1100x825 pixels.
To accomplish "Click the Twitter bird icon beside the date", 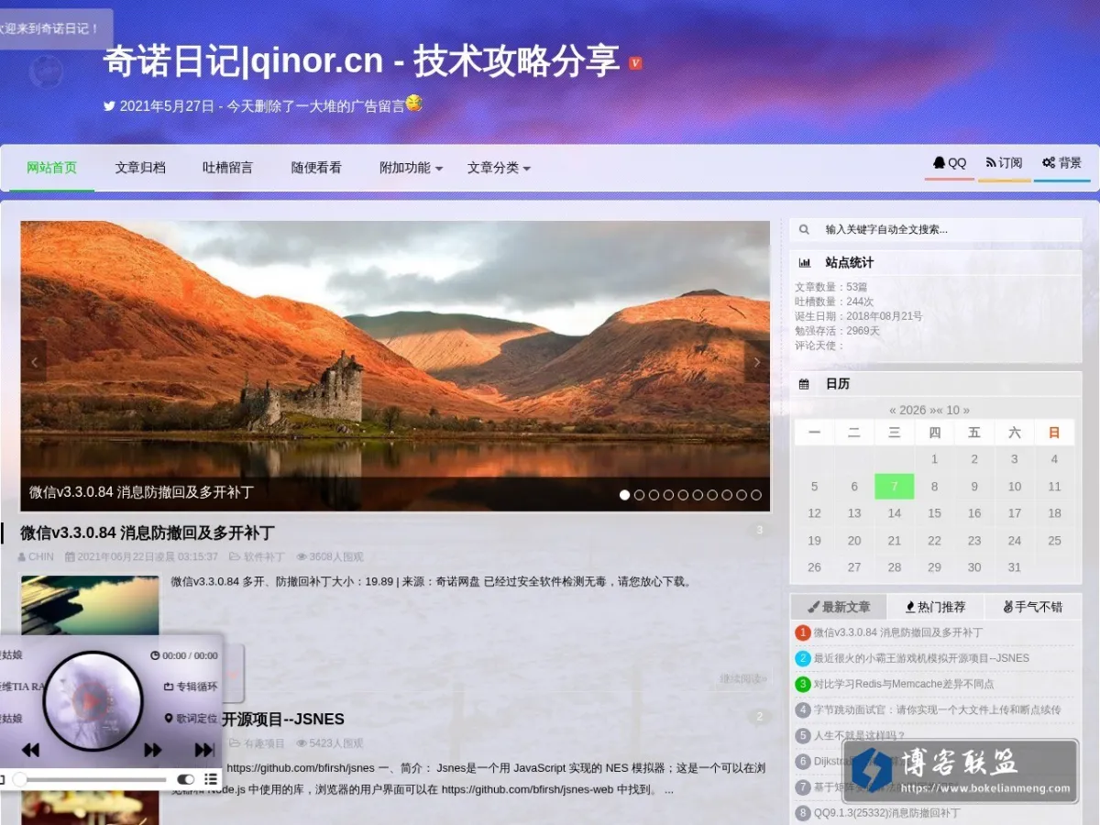I will point(109,105).
